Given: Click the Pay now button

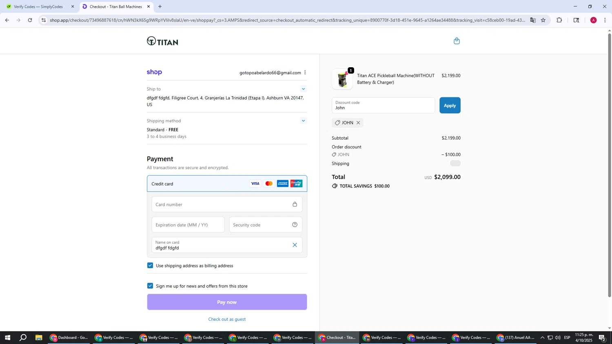Looking at the screenshot, I should [x=227, y=302].
